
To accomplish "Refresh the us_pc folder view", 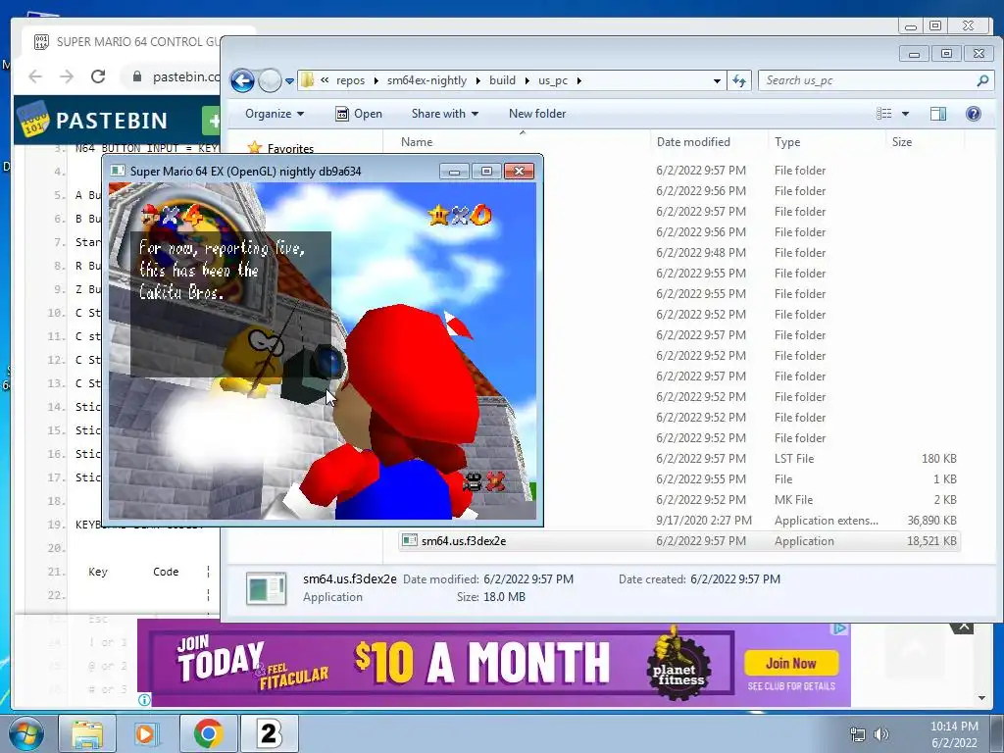I will pos(739,80).
